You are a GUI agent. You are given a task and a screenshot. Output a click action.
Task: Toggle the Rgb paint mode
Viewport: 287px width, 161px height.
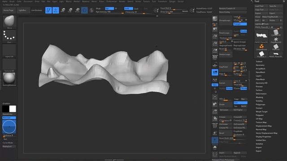pyautogui.click(x=109, y=8)
